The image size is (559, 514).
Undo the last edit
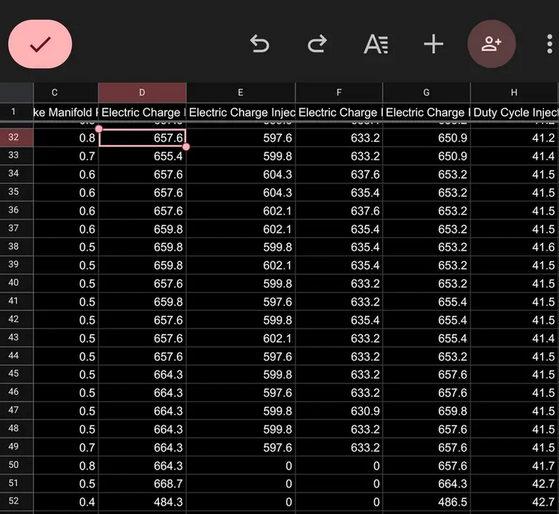tap(259, 45)
